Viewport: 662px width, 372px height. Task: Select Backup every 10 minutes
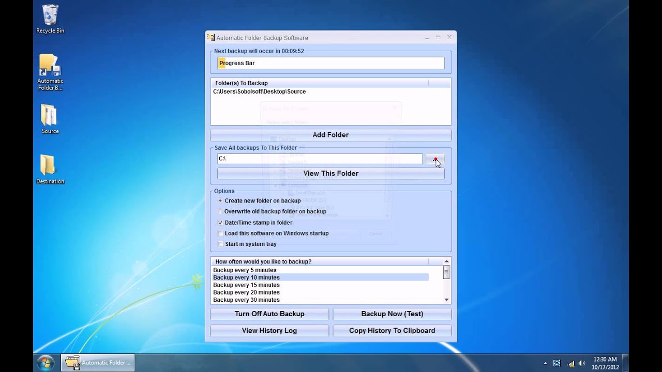pos(321,277)
